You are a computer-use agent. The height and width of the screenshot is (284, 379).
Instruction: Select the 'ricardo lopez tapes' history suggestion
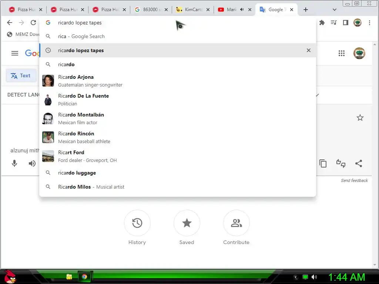tap(178, 50)
